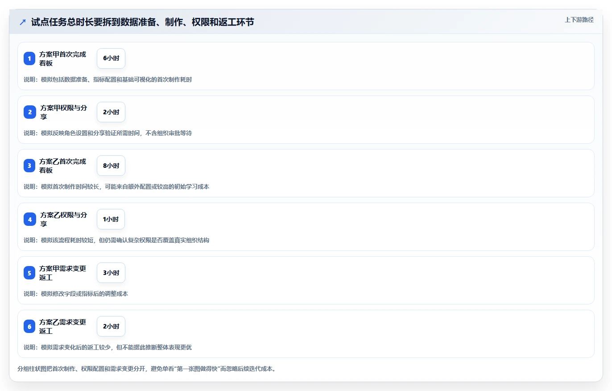
Task: Click the arrow icon beside the panel title
Action: tap(23, 22)
